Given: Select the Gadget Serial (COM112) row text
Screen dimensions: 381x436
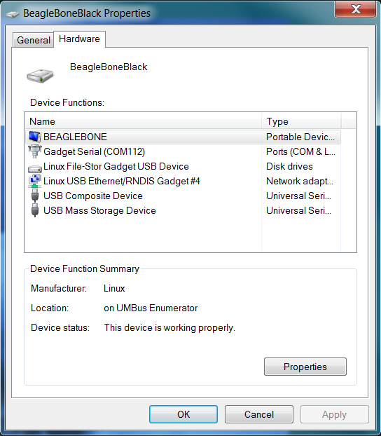Looking at the screenshot, I should click(95, 151).
